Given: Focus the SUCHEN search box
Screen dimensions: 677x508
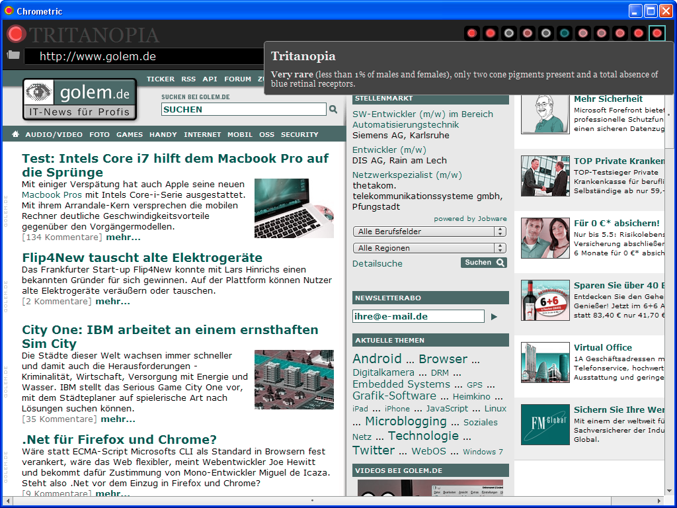Looking at the screenshot, I should point(244,109).
